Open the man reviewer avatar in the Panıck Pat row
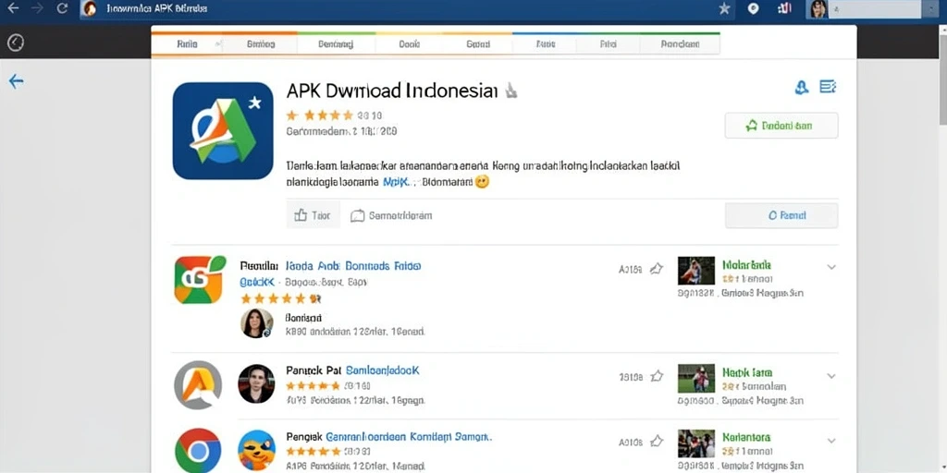The height and width of the screenshot is (473, 947). (x=256, y=383)
